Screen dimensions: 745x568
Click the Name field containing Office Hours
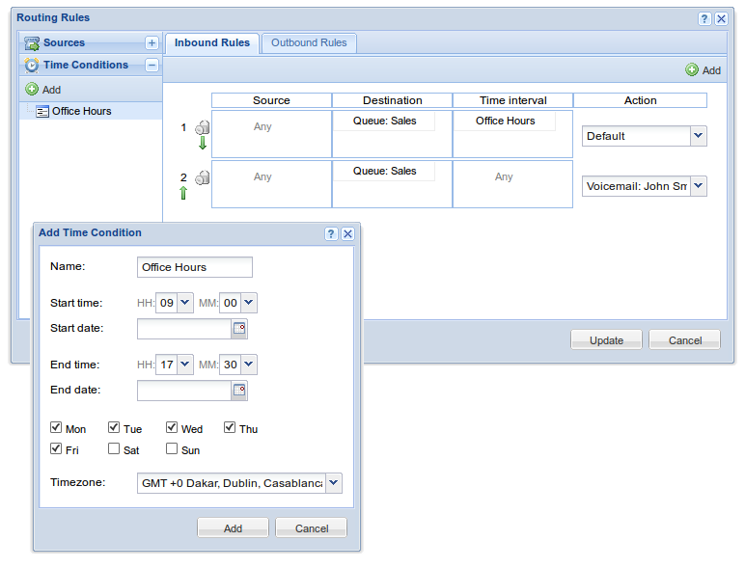pos(195,267)
